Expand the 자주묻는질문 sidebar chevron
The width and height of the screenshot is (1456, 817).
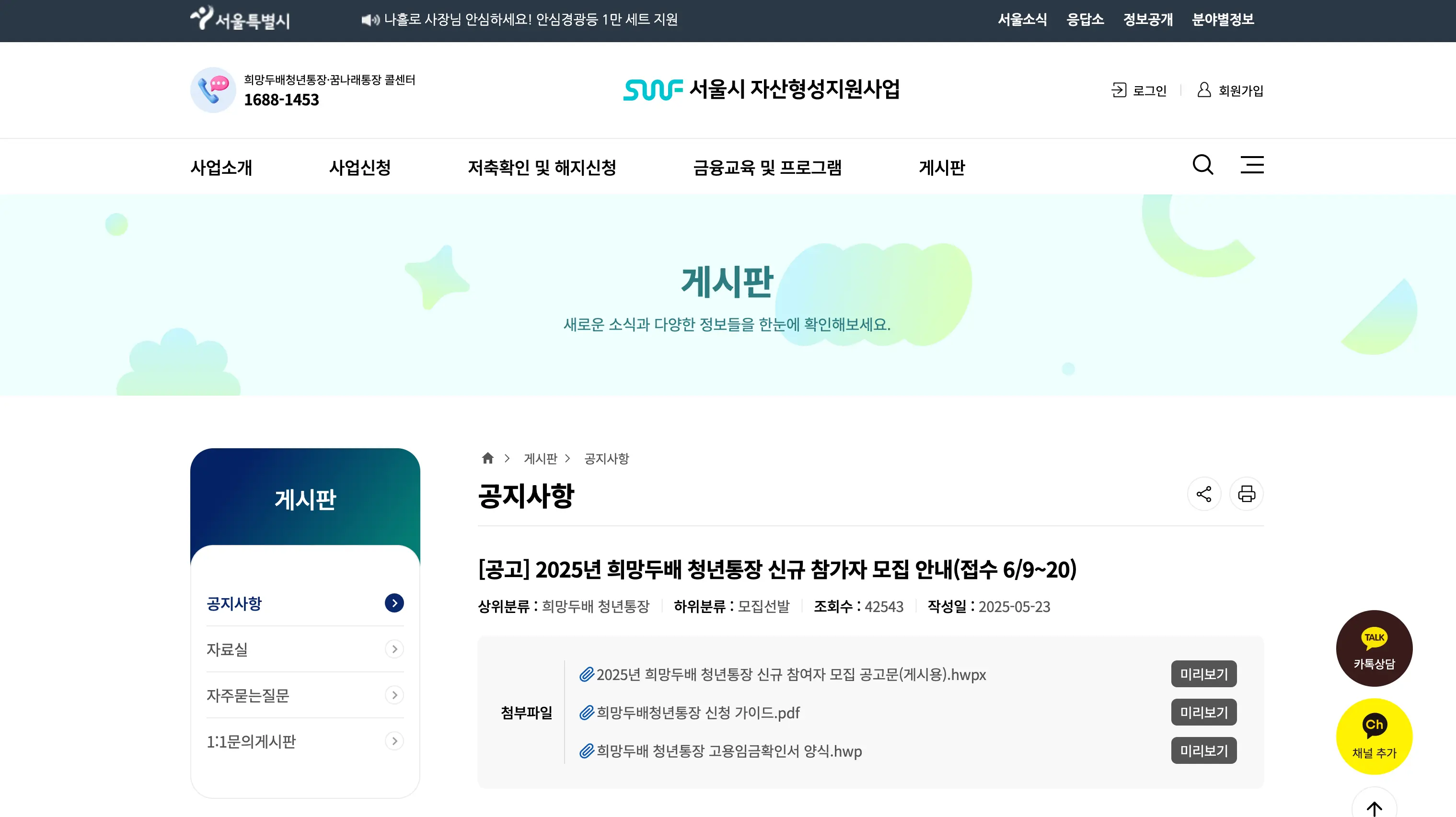394,695
